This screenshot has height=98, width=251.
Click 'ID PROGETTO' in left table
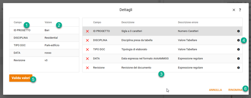coord(22,30)
